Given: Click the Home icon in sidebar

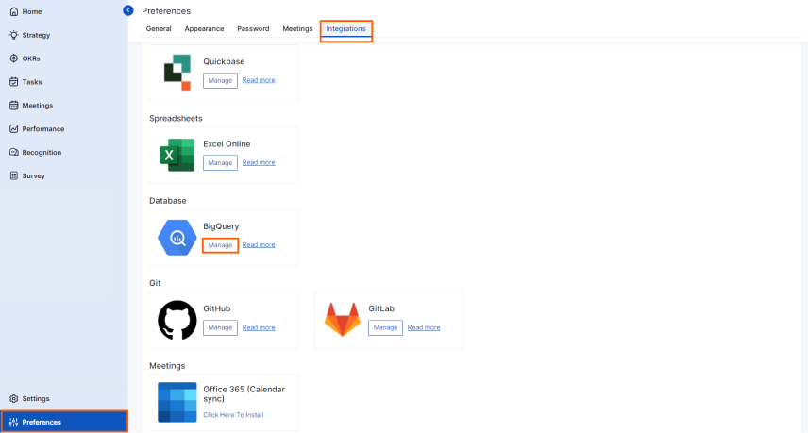Looking at the screenshot, I should [x=14, y=11].
